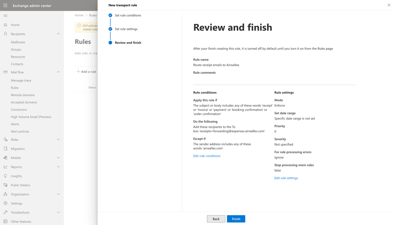
Task: Open Message trace in Mail flow
Action: [21, 81]
